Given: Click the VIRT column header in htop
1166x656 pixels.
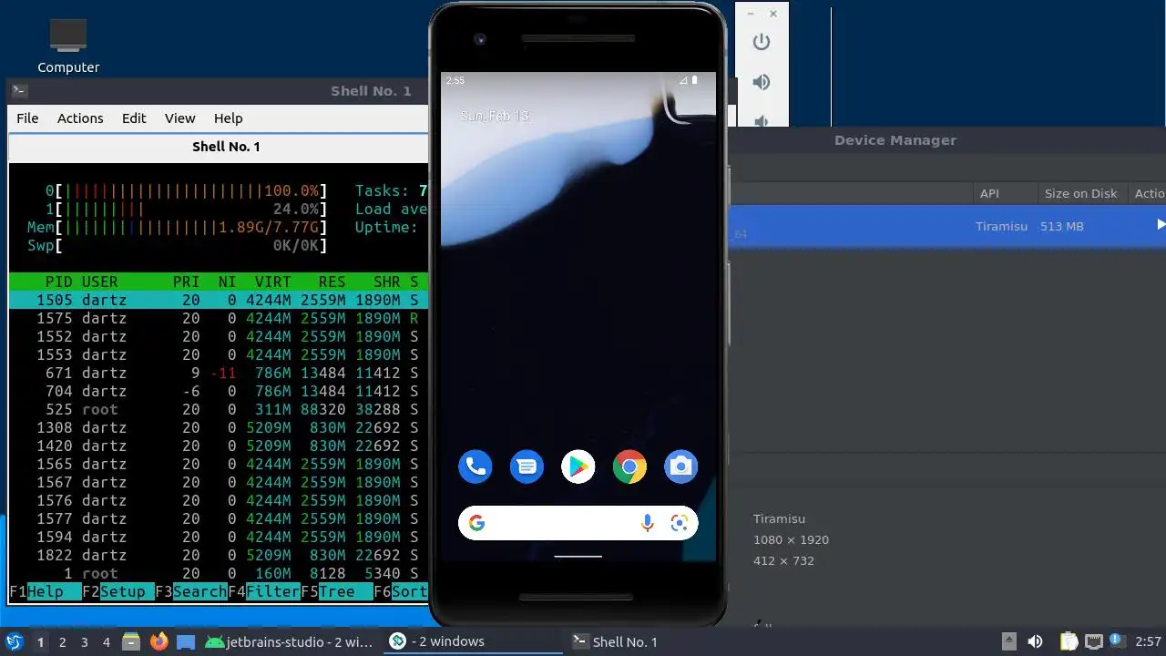Looking at the screenshot, I should click(x=273, y=282).
